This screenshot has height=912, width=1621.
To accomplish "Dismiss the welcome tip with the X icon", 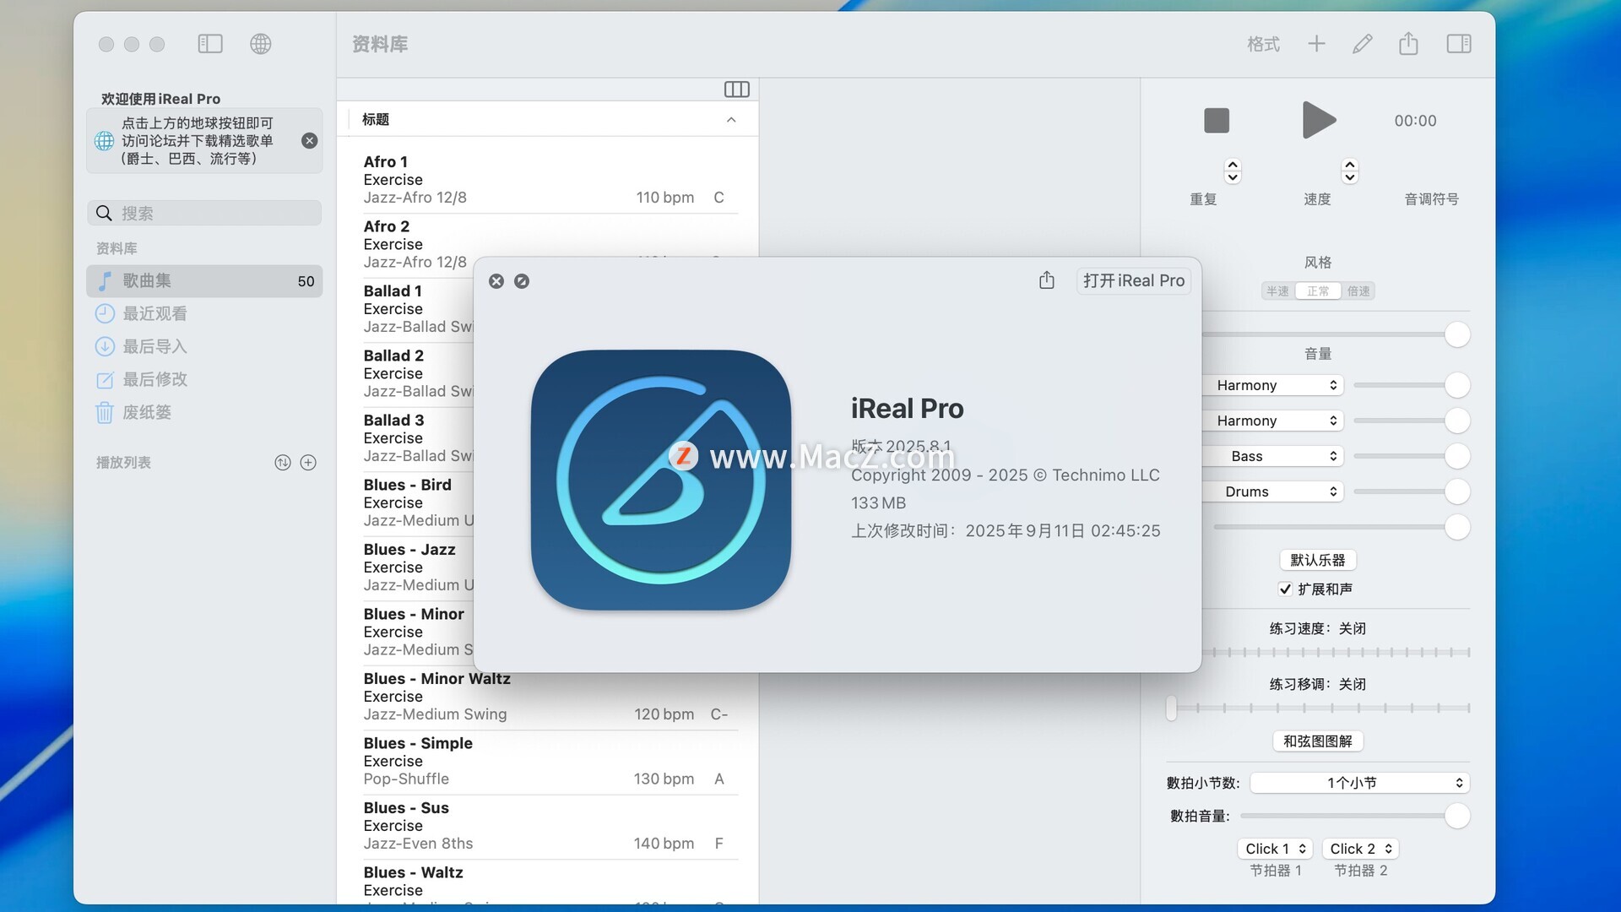I will point(310,141).
